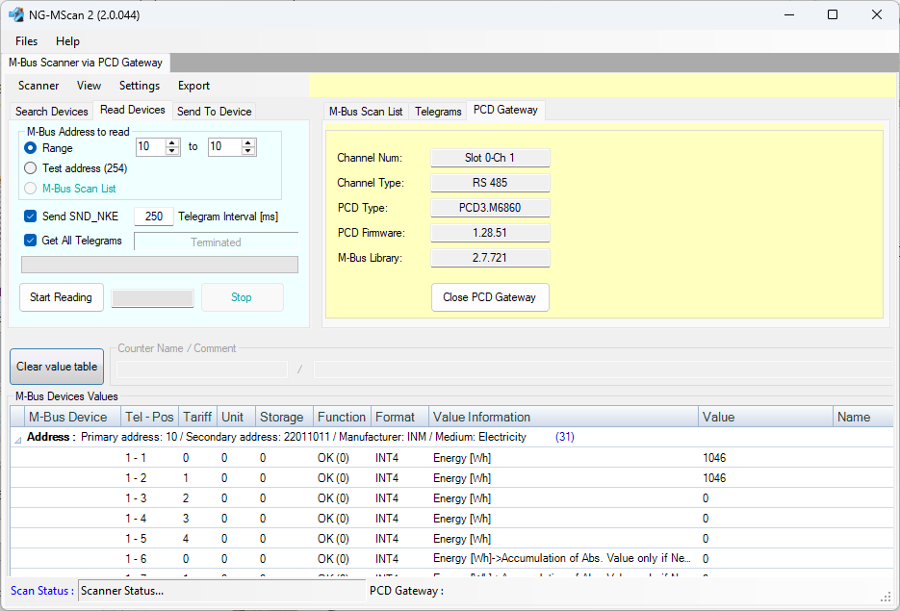Open the Telegrams tab
The width and height of the screenshot is (900, 611).
pos(438,112)
